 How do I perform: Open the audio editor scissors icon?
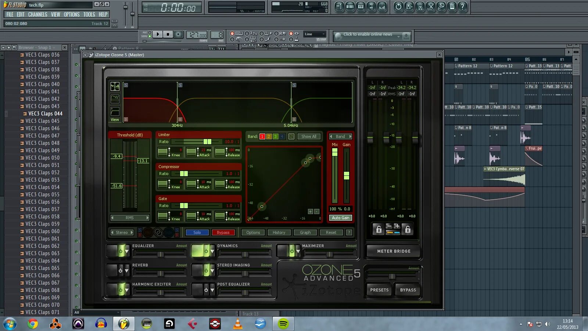[431, 7]
